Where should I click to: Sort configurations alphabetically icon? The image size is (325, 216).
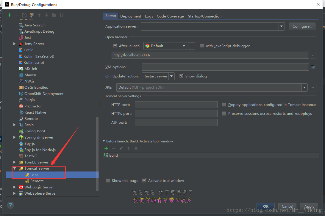62,15
